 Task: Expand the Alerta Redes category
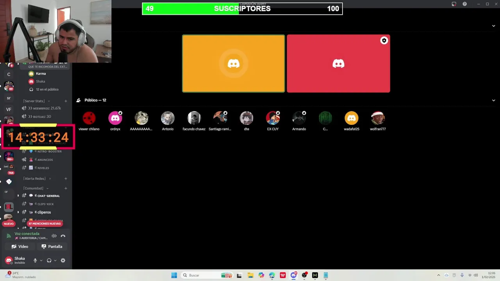(x=37, y=178)
